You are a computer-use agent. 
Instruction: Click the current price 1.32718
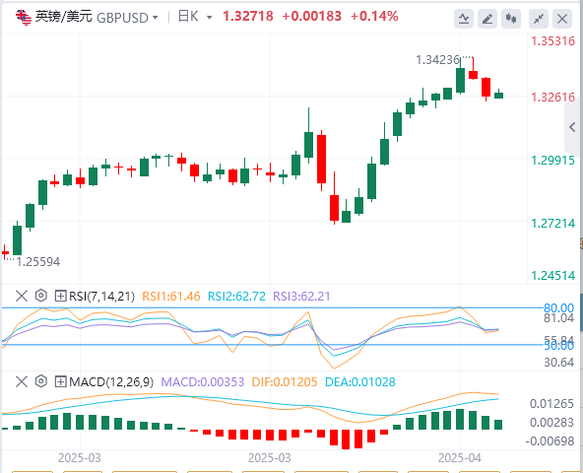pyautogui.click(x=248, y=17)
